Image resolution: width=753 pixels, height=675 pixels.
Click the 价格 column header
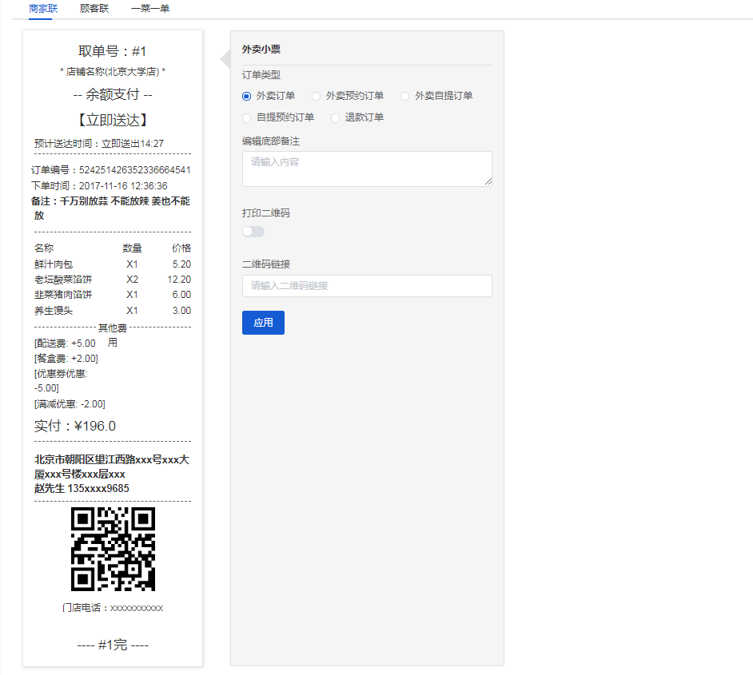click(181, 248)
